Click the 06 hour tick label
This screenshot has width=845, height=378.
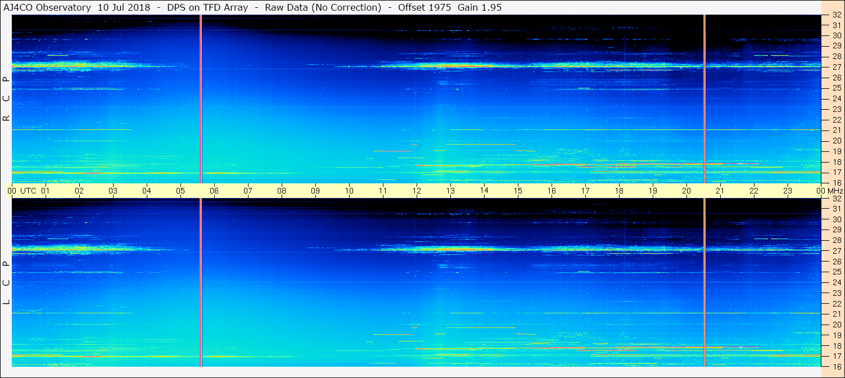pyautogui.click(x=214, y=191)
